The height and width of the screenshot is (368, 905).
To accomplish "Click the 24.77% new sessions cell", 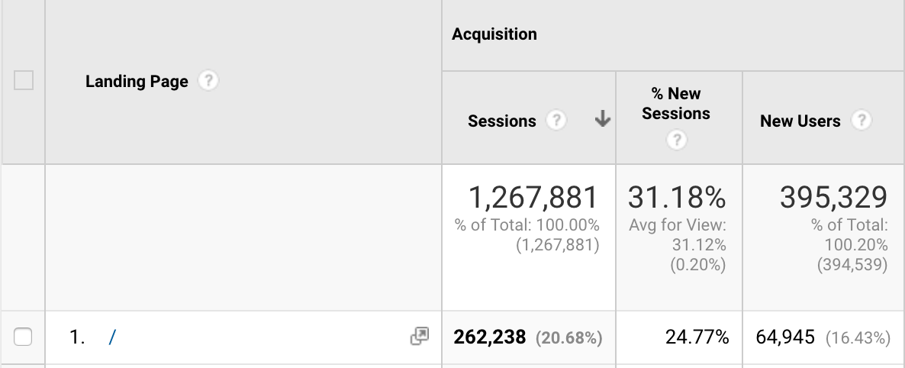I will (697, 337).
